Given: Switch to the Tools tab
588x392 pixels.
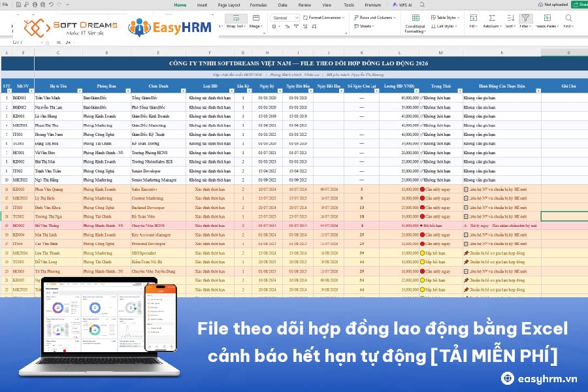Looking at the screenshot, I should pos(349,5).
